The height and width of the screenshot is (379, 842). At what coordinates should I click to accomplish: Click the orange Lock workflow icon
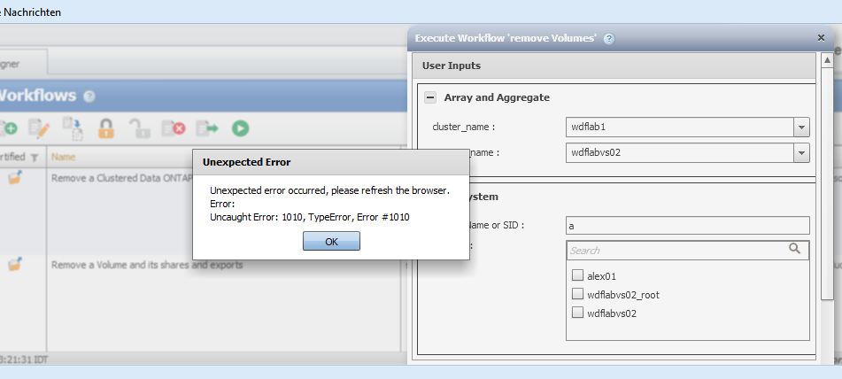[x=105, y=128]
